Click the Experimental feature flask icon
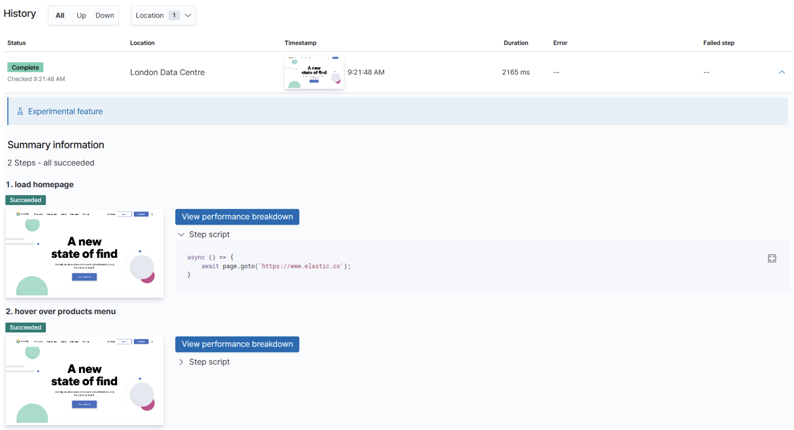The width and height of the screenshot is (794, 430). coord(20,111)
